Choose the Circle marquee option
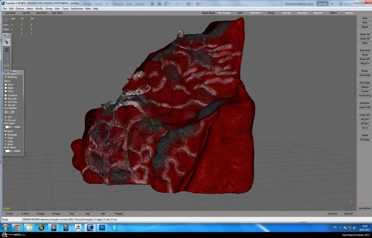372x238 pixels. pos(6,138)
